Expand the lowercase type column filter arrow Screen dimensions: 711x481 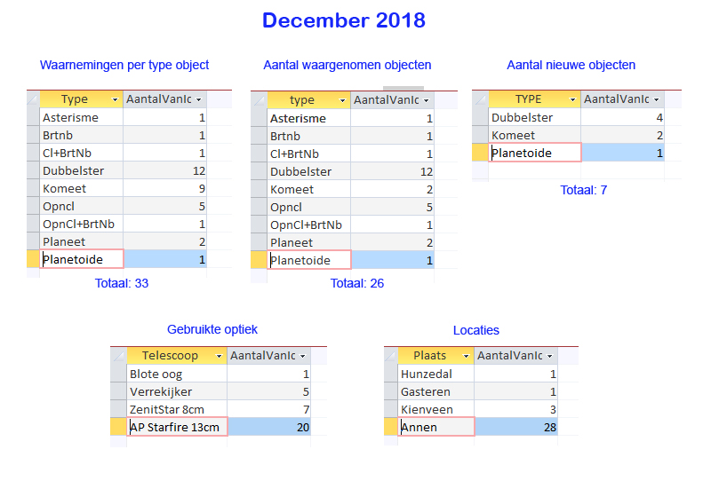click(342, 100)
